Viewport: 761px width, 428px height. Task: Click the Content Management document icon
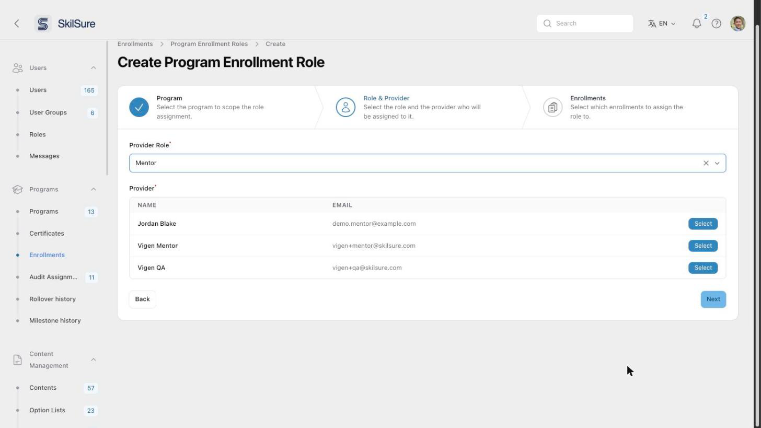[18, 360]
